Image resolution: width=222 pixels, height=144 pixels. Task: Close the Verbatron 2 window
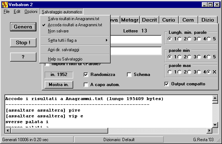pos(217,5)
